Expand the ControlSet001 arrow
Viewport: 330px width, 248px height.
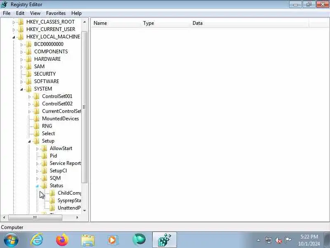point(29,97)
